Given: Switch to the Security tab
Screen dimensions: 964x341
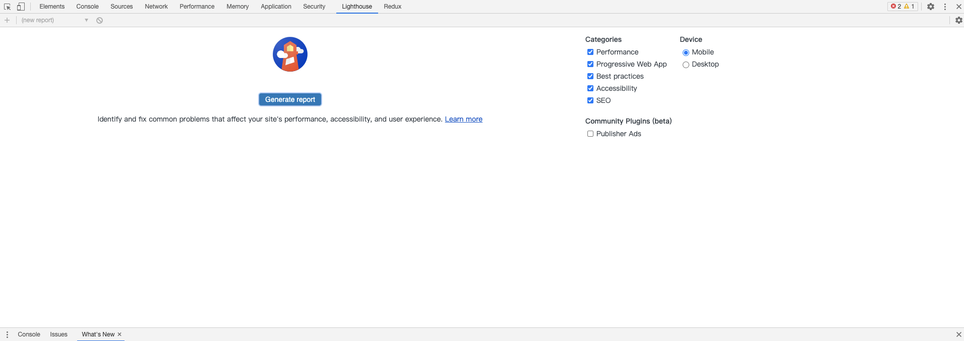Looking at the screenshot, I should pos(314,7).
